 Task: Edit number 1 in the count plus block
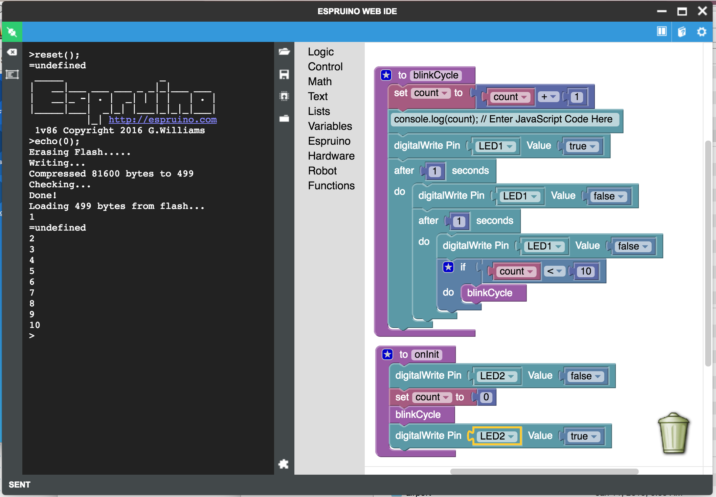point(577,97)
